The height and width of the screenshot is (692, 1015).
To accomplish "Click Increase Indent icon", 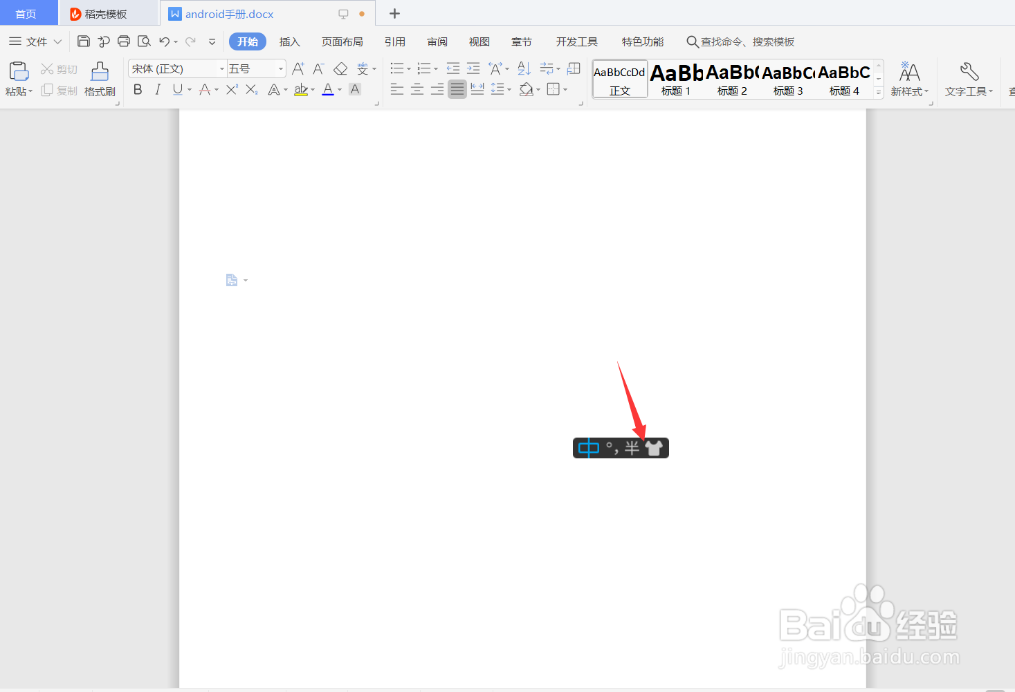I will point(473,68).
